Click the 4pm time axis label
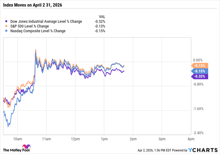Screen dimensions: 220x154 coord(190,138)
